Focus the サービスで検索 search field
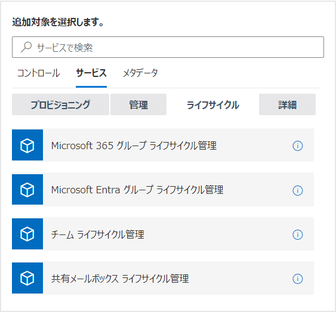Screen dimensions: 336x312 (x=168, y=47)
